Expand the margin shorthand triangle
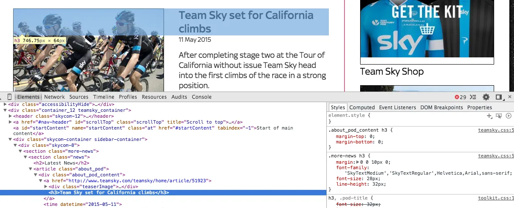This screenshot has width=514, height=208. click(358, 162)
